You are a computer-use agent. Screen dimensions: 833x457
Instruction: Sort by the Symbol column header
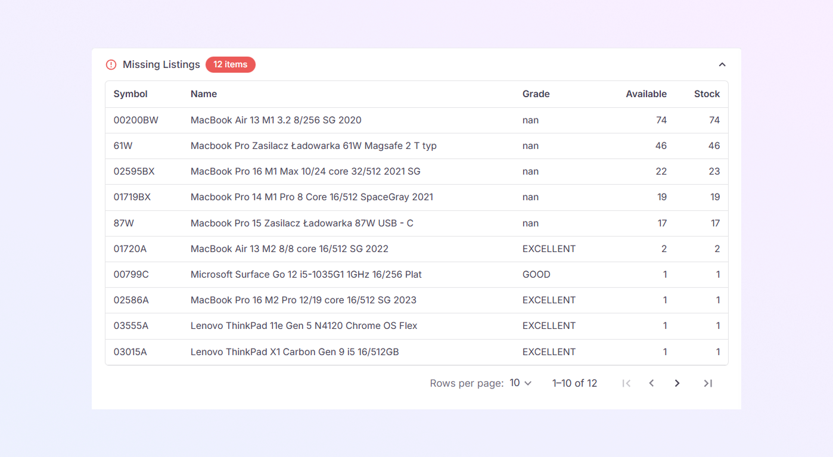pyautogui.click(x=130, y=94)
